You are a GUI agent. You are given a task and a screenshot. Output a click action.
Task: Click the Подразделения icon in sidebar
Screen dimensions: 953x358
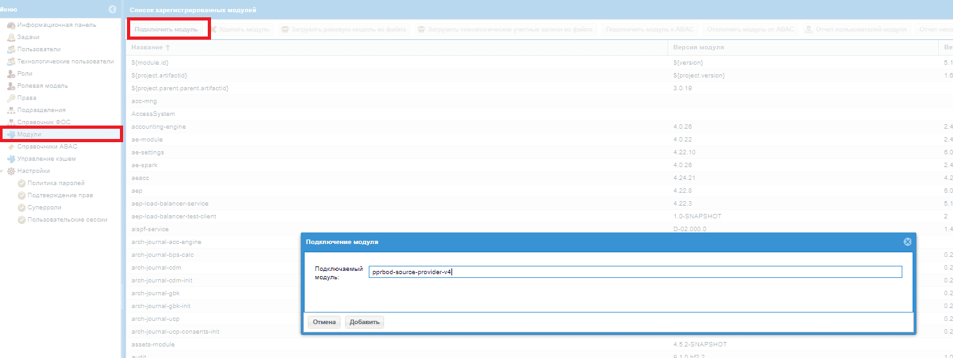coord(11,110)
